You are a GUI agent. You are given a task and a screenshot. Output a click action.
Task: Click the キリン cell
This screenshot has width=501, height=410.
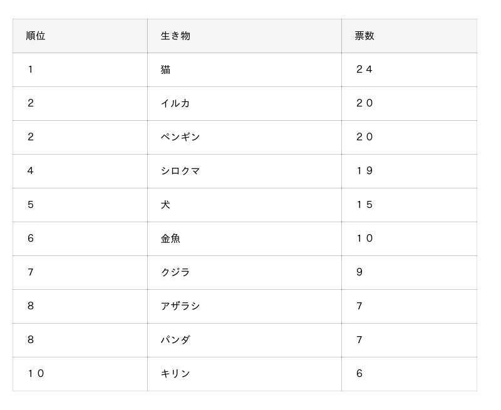(x=175, y=374)
